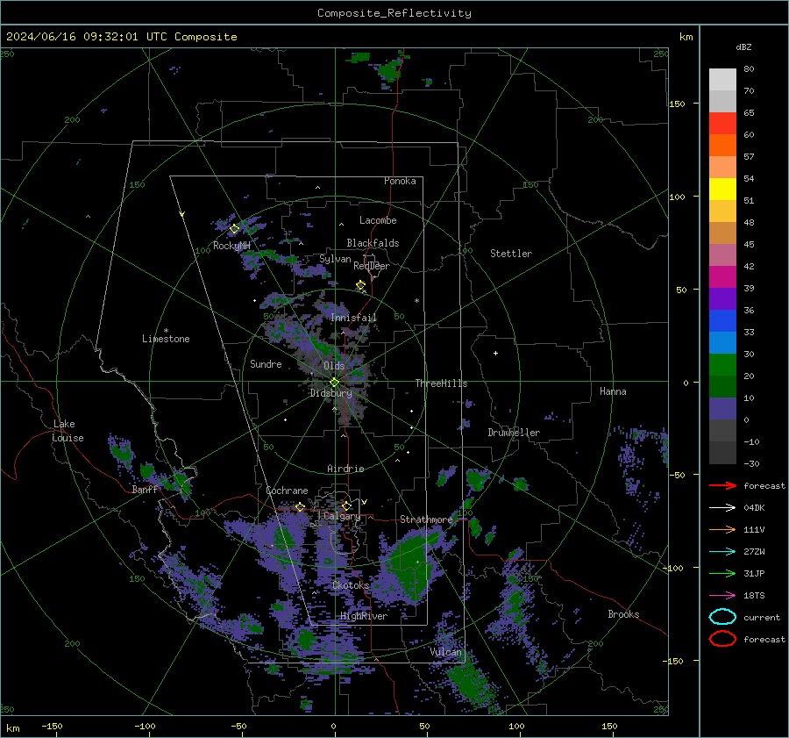Viewport: 789px width, 738px height.
Task: Click the green 31JP arrow icon
Action: (722, 573)
